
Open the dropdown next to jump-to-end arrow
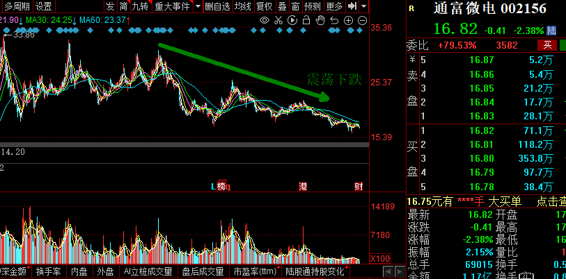364,6
